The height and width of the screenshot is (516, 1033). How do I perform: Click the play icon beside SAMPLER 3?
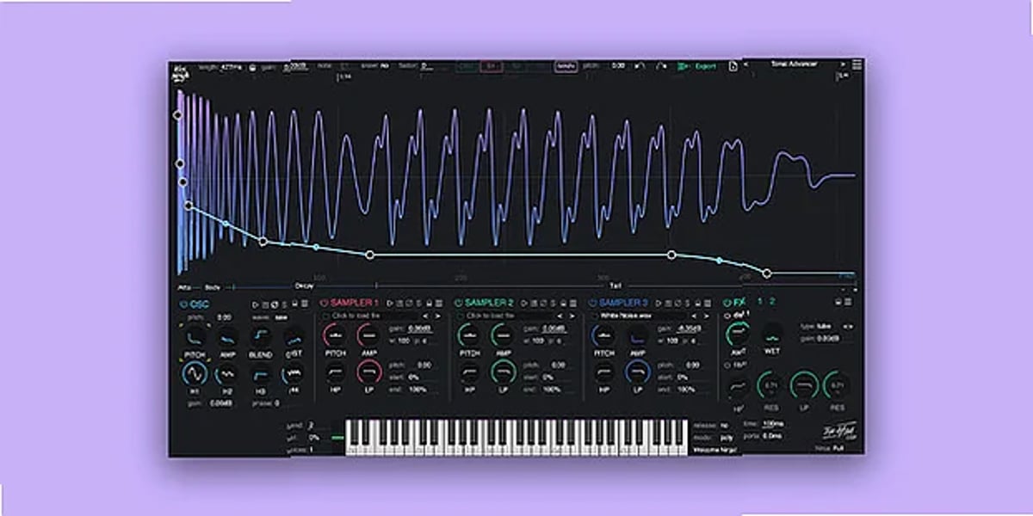tap(656, 303)
